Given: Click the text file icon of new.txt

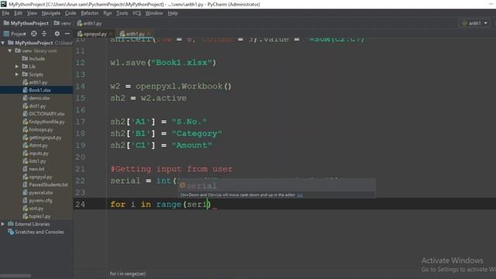Looking at the screenshot, I should [x=26, y=169].
